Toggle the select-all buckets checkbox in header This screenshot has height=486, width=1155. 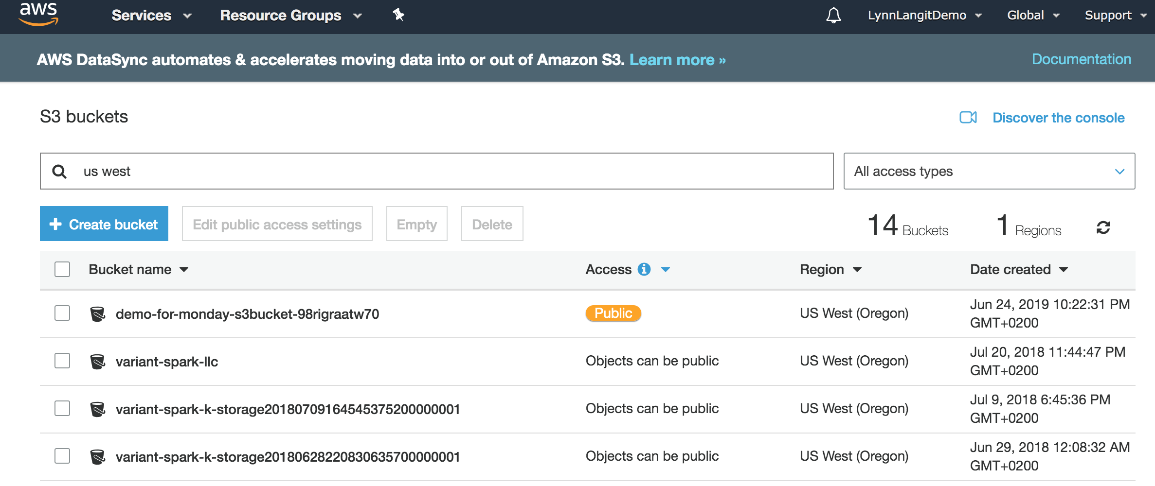(x=62, y=269)
